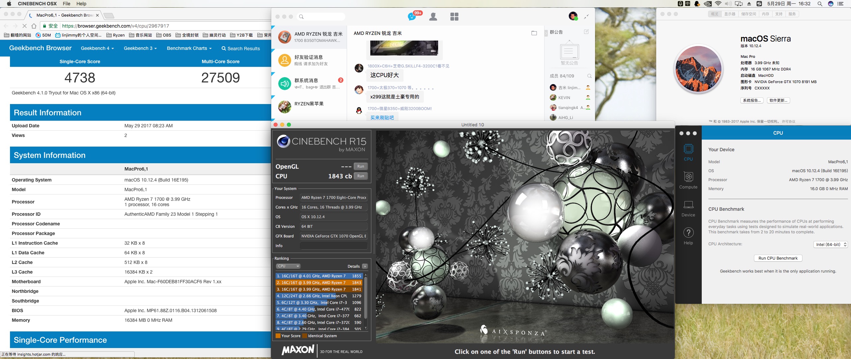Select the Compute icon in Geekbench sidebar
Image resolution: width=851 pixels, height=359 pixels.
pos(688,180)
